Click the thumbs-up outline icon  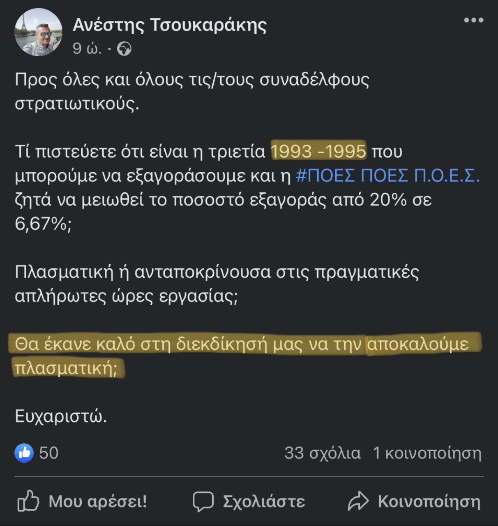(28, 501)
